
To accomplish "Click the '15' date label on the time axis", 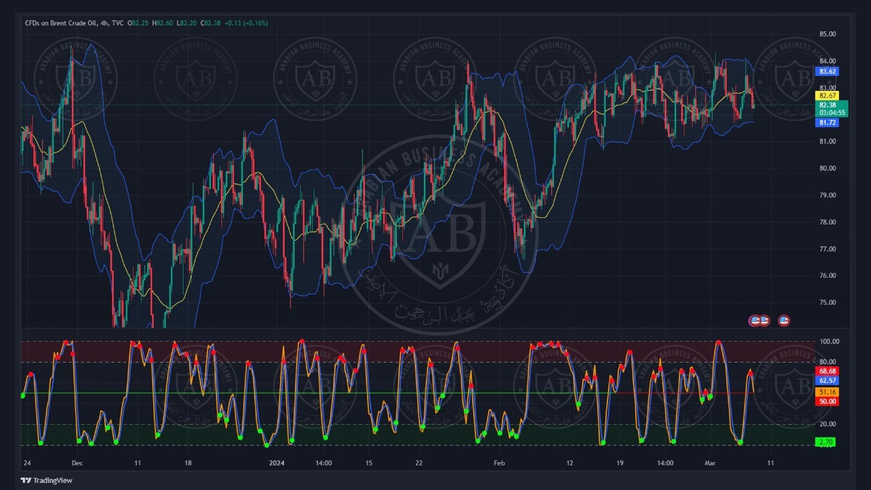I will 369,463.
